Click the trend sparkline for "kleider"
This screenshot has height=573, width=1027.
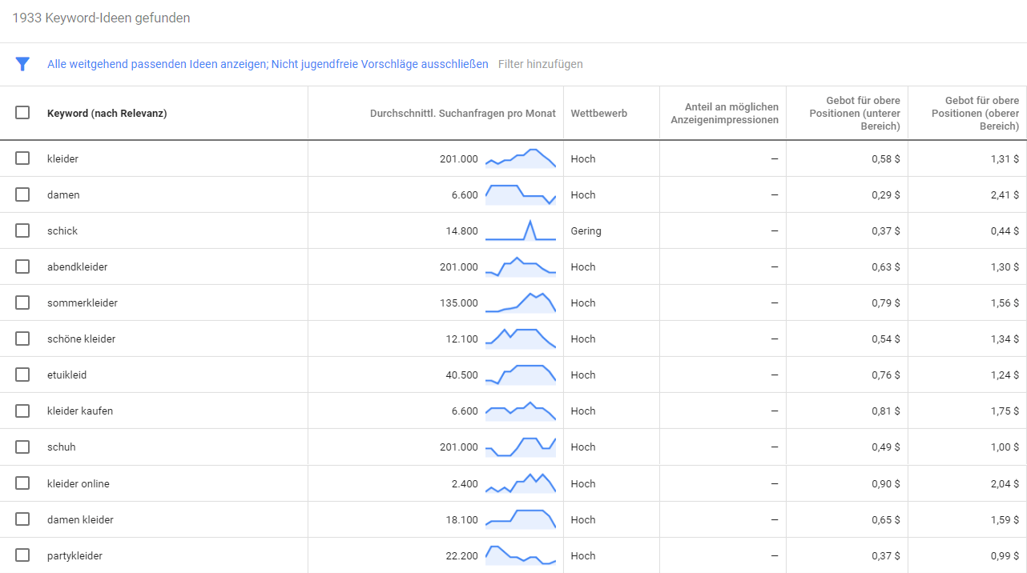click(522, 158)
